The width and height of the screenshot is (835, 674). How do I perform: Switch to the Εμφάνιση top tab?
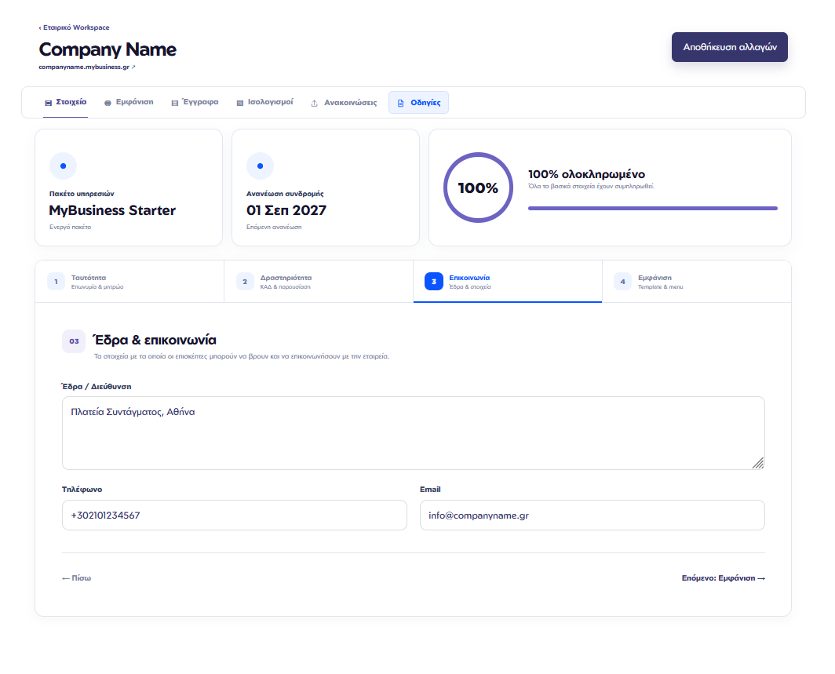[129, 102]
